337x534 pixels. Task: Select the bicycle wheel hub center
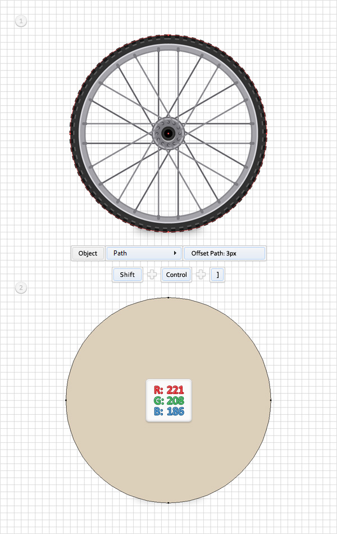pos(168,133)
